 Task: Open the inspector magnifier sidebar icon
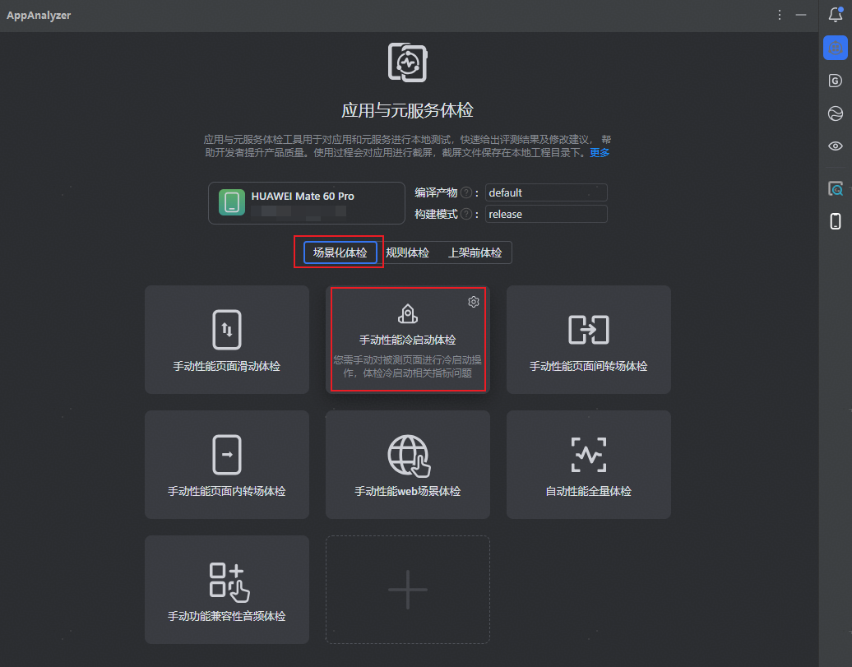836,188
